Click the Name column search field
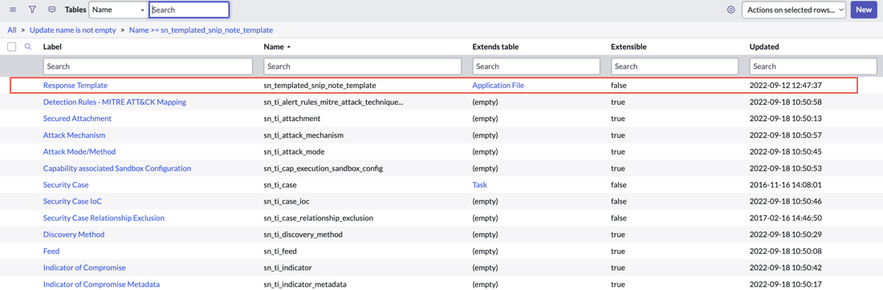The image size is (883, 290). click(363, 66)
